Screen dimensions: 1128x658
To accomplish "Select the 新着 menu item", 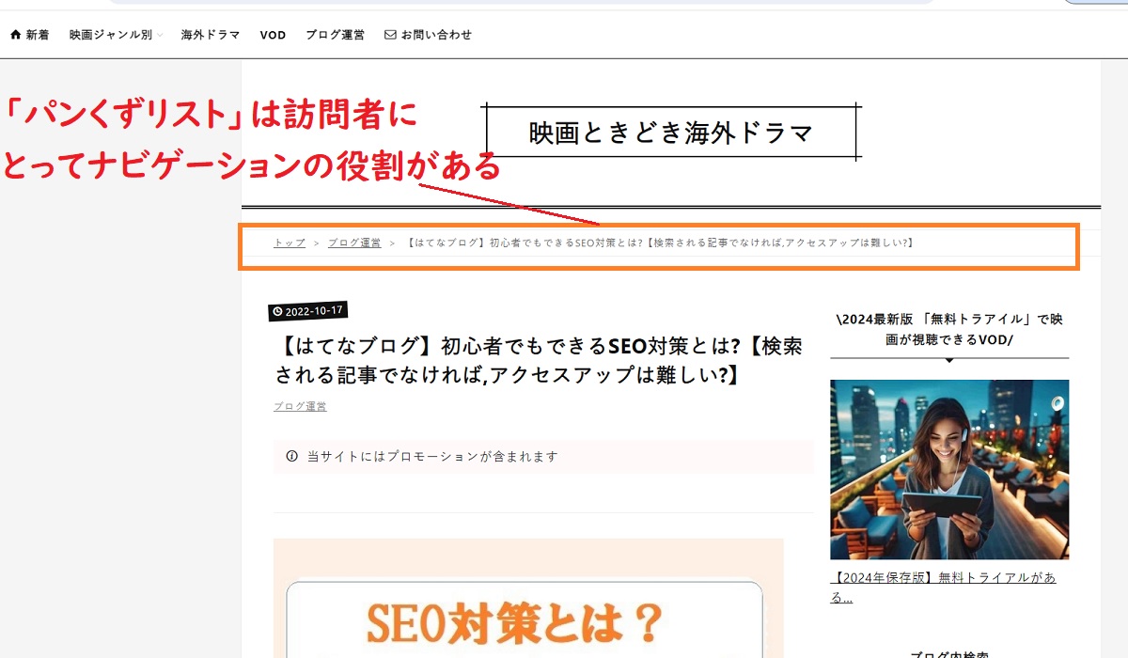I will (x=38, y=35).
